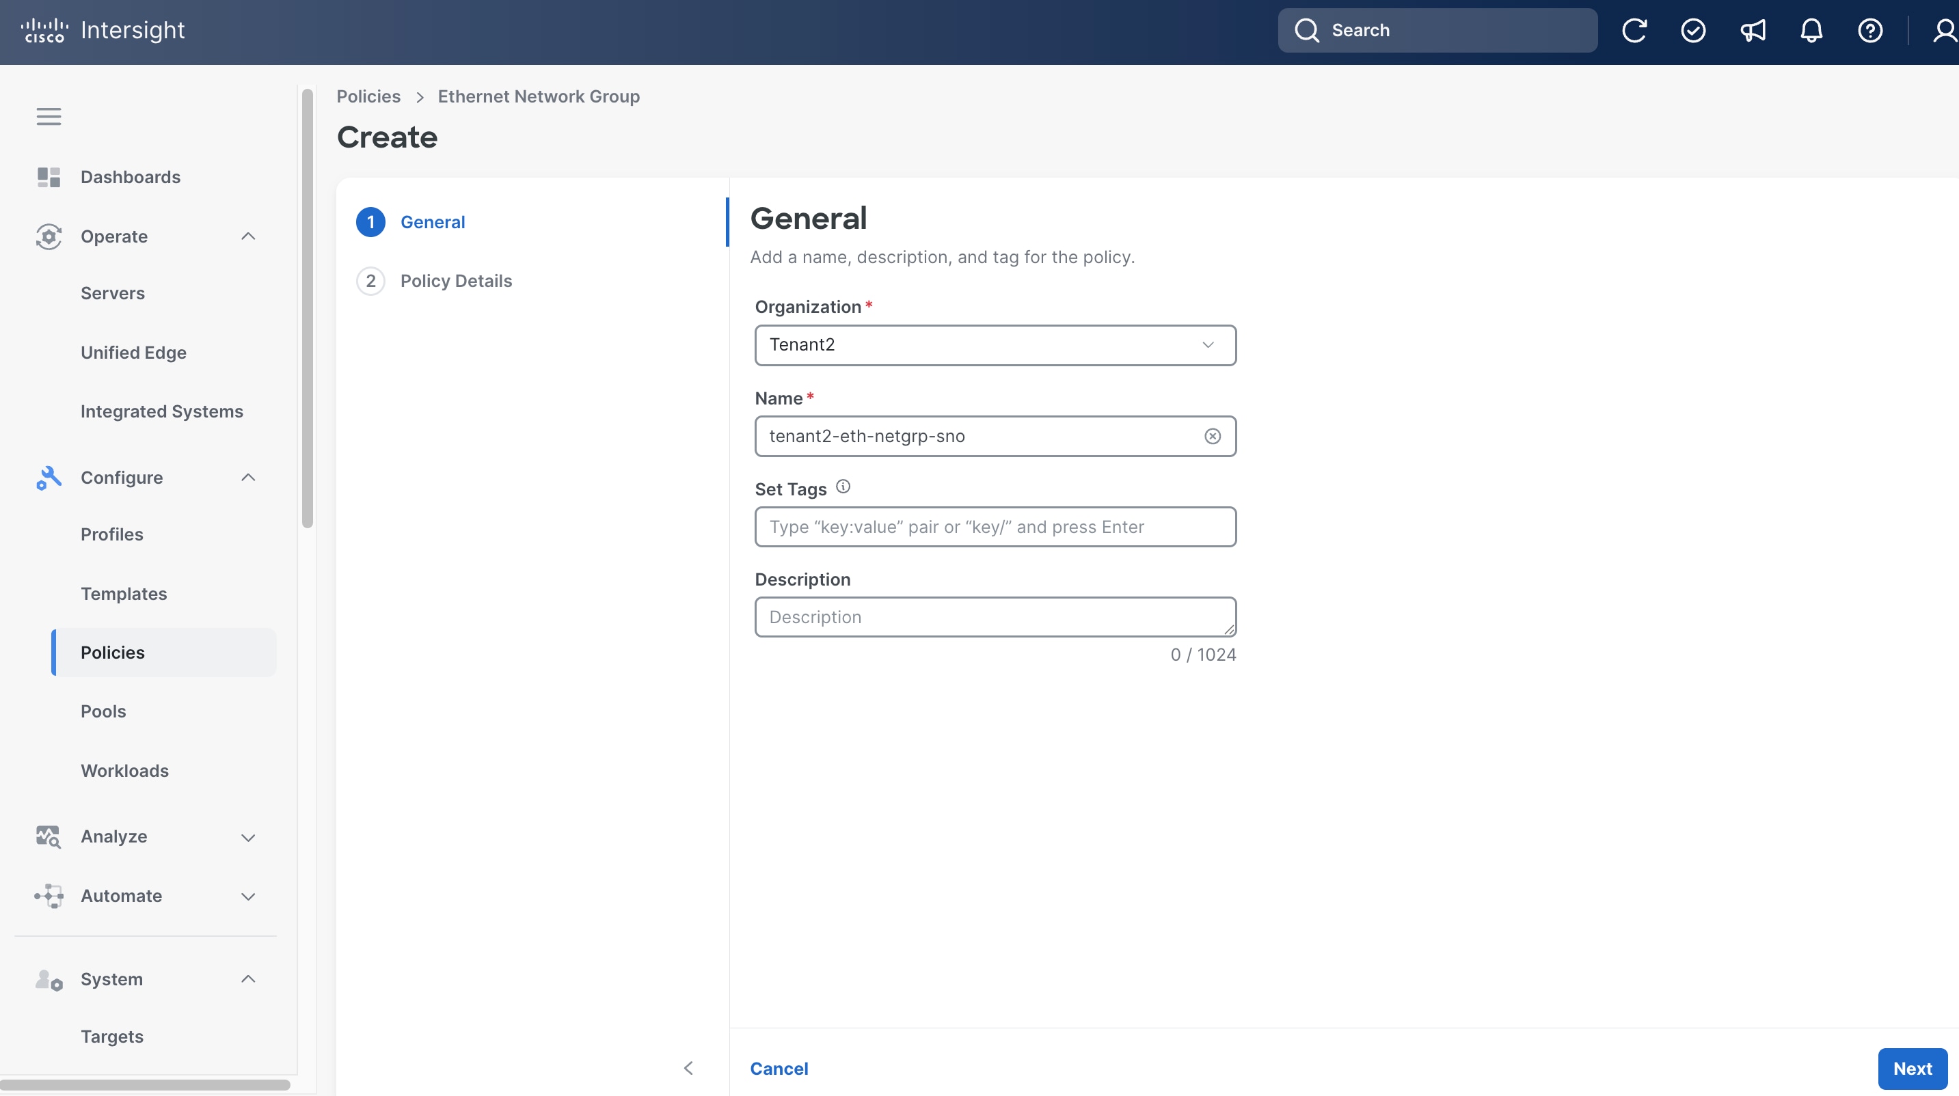Click the Set Tags info icon
This screenshot has width=1959, height=1096.
click(x=843, y=487)
